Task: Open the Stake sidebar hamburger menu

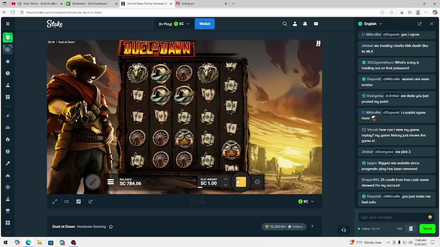Action: pyautogui.click(x=8, y=24)
